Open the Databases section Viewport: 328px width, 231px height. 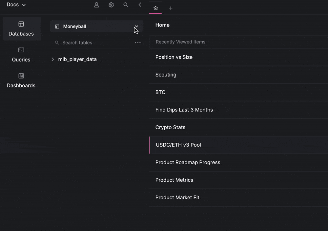pos(21,29)
